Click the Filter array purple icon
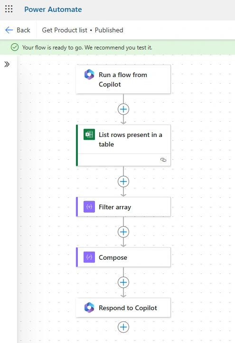 [89, 207]
